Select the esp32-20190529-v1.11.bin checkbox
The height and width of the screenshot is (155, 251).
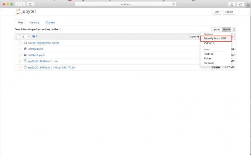click(x=20, y=61)
